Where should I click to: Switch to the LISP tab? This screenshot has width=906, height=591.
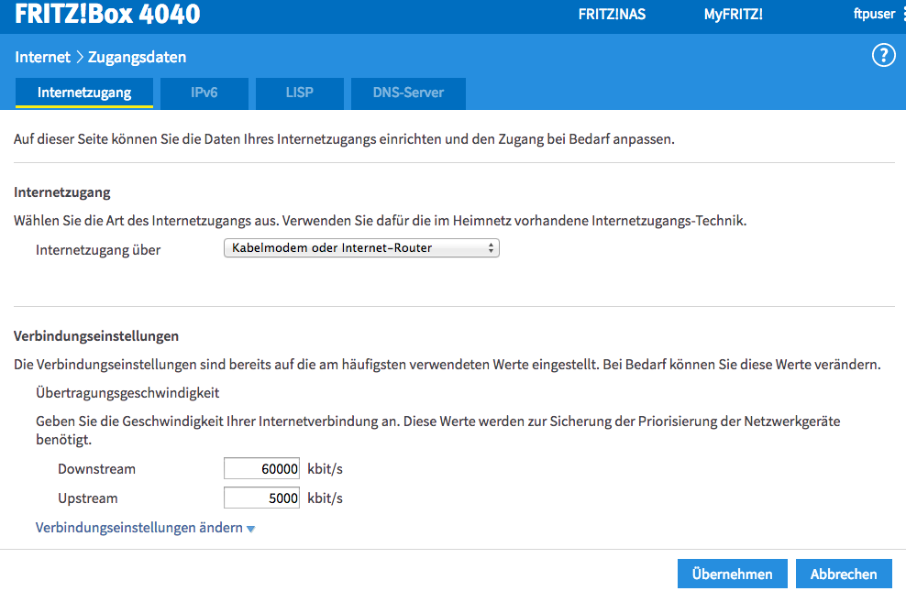point(299,93)
